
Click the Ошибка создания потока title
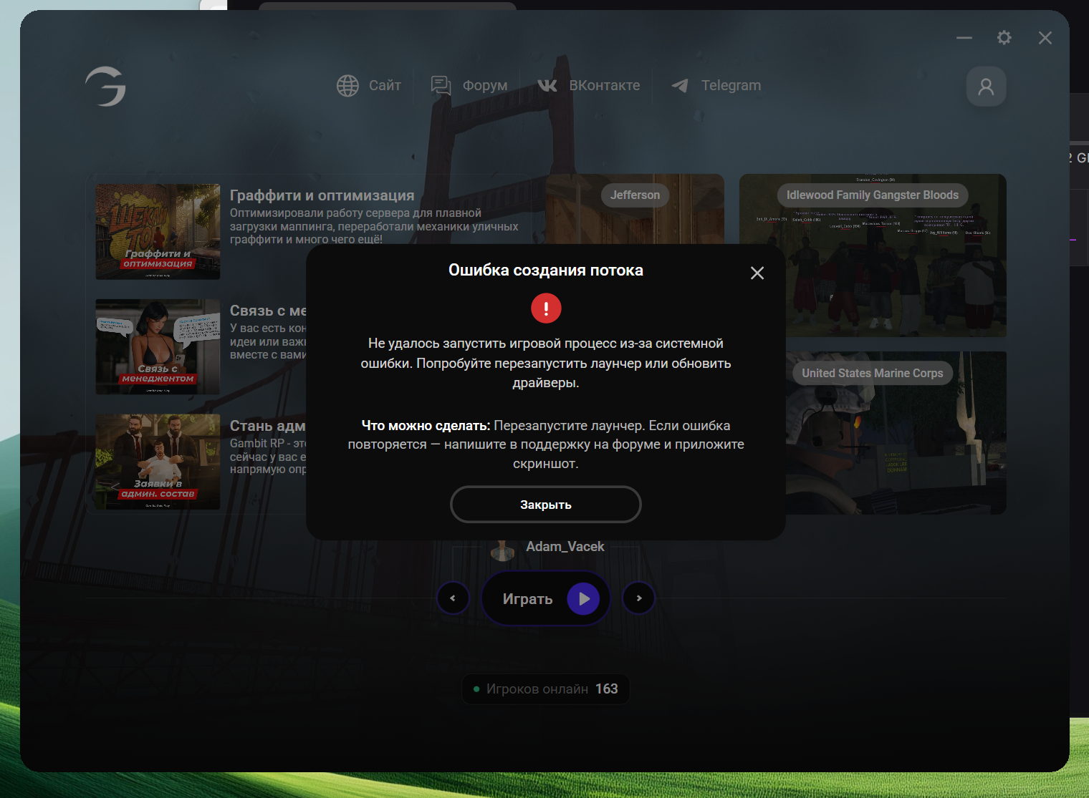tap(546, 271)
